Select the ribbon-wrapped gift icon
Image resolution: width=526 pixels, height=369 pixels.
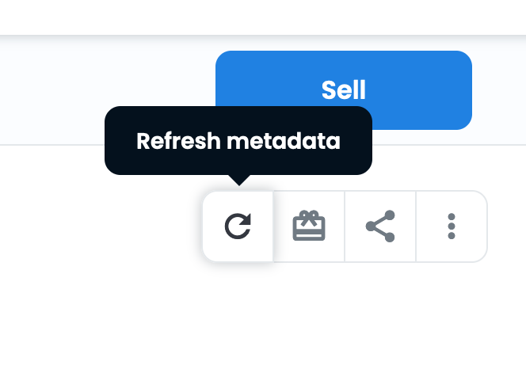coord(309,226)
